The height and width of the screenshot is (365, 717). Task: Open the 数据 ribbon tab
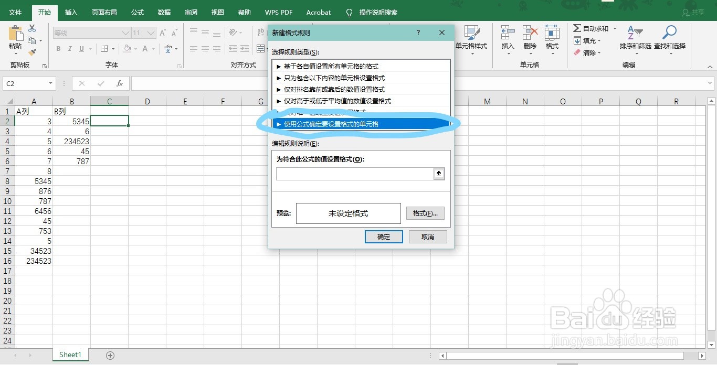(x=163, y=12)
